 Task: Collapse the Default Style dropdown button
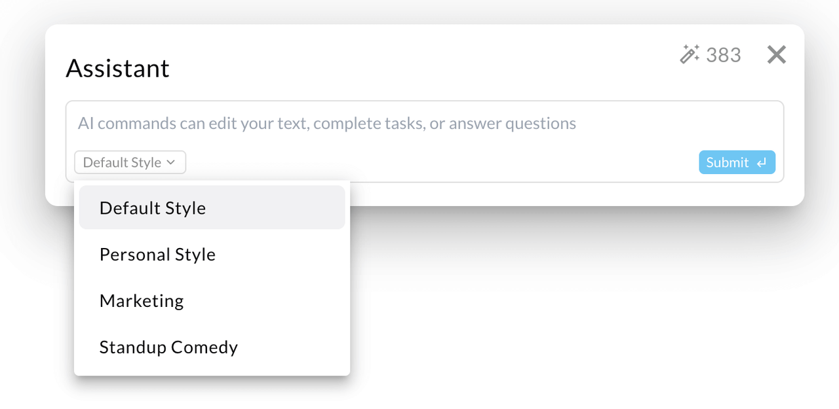pos(130,162)
